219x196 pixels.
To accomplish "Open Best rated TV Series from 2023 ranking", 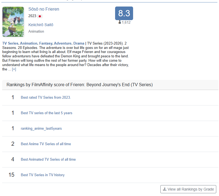I will coord(46,97).
